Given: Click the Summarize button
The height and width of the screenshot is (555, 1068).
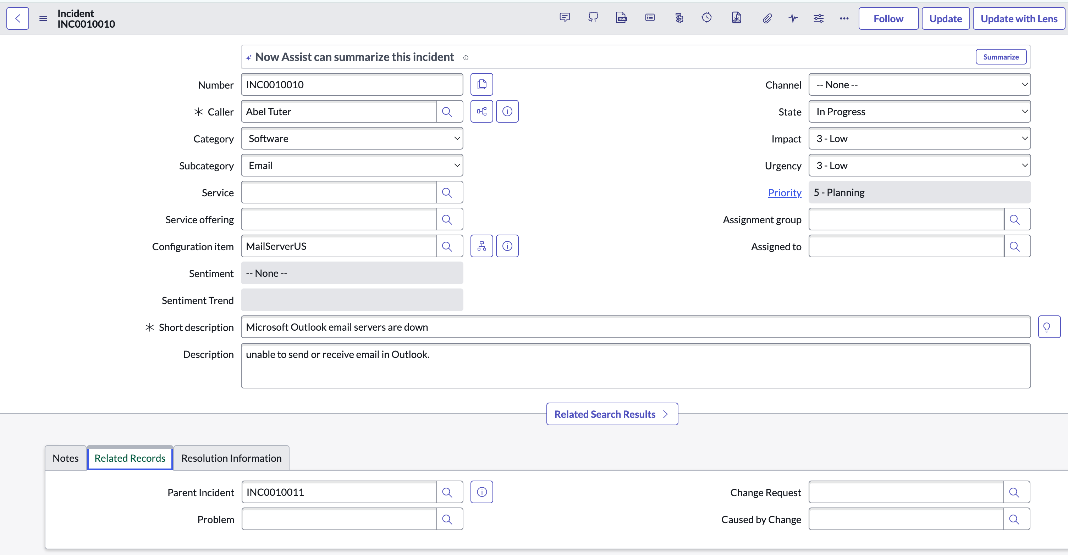Looking at the screenshot, I should pyautogui.click(x=1001, y=57).
